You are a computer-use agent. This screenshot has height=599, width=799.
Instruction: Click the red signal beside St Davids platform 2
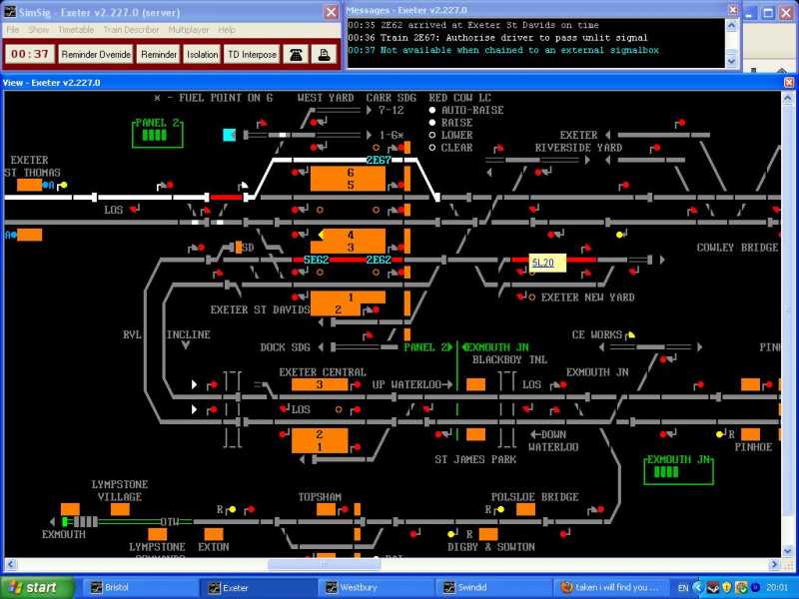click(376, 309)
